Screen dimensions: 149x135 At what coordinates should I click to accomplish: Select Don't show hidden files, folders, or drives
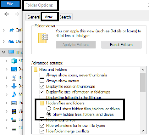point(49,109)
